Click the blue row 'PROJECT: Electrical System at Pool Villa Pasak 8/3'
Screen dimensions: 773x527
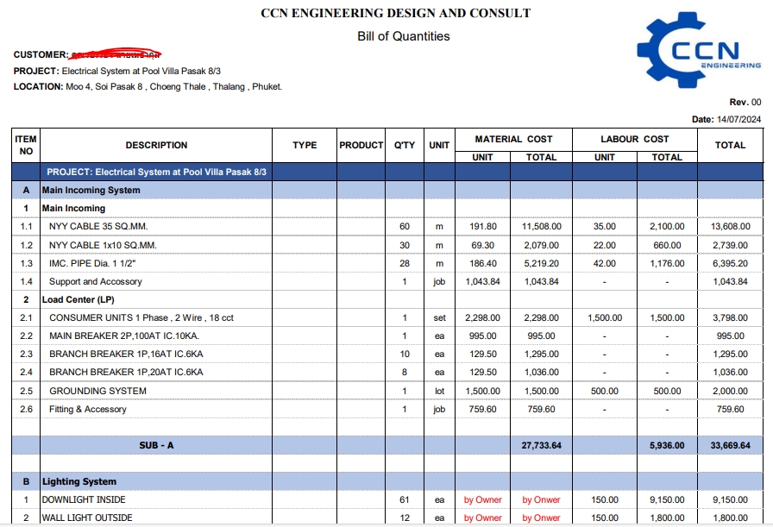(x=387, y=172)
